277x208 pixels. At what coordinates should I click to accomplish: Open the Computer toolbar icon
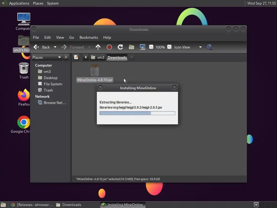point(143,47)
